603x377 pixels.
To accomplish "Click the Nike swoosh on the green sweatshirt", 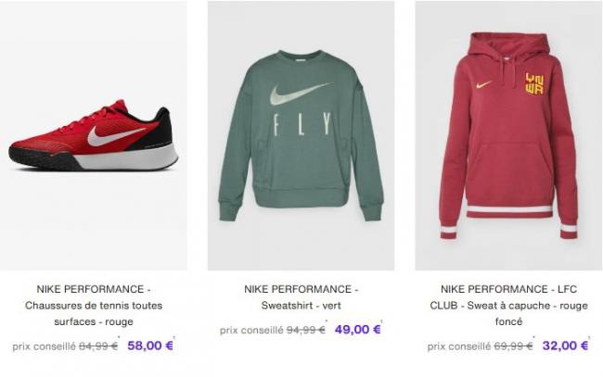I will coord(300,94).
